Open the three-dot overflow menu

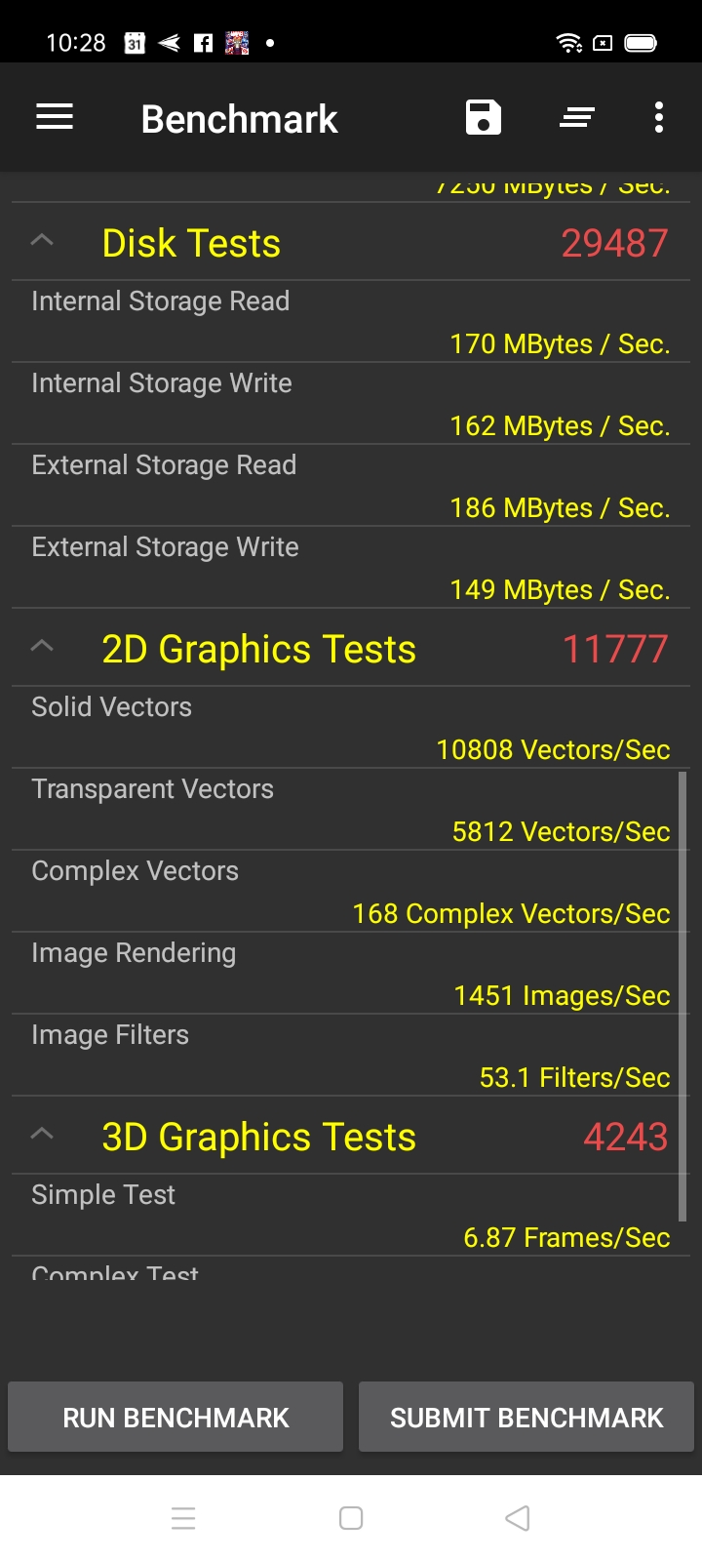pos(659,118)
